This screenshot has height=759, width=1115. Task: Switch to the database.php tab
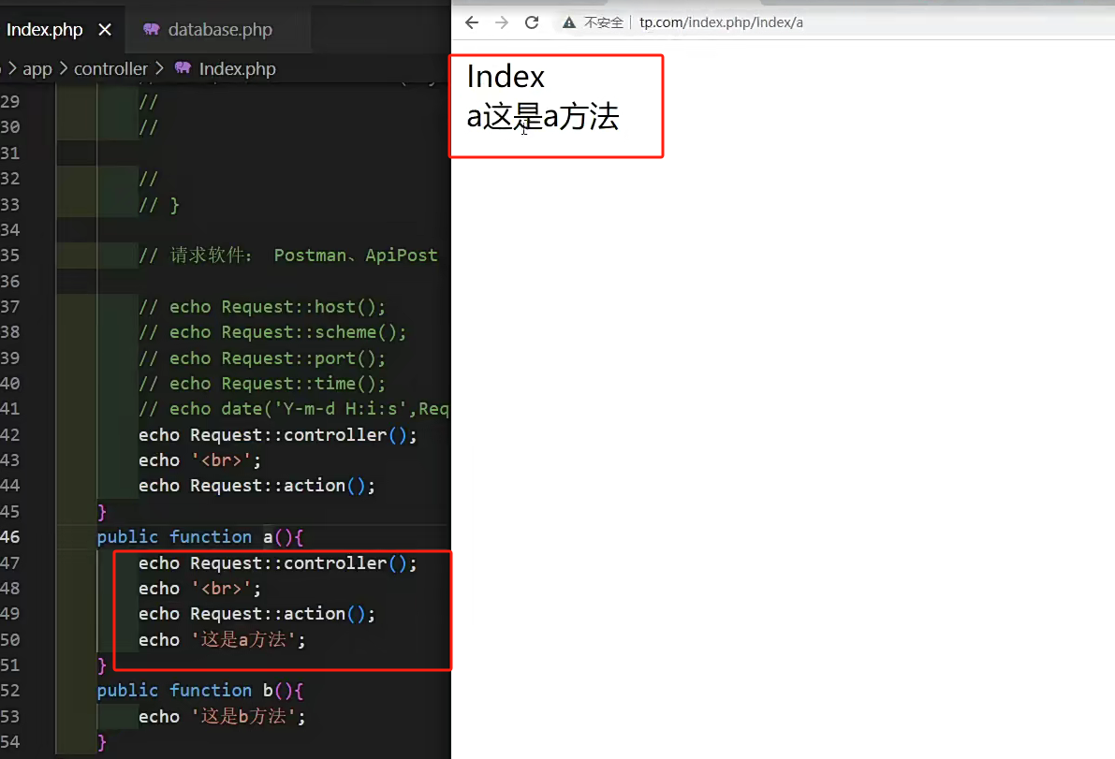217,30
